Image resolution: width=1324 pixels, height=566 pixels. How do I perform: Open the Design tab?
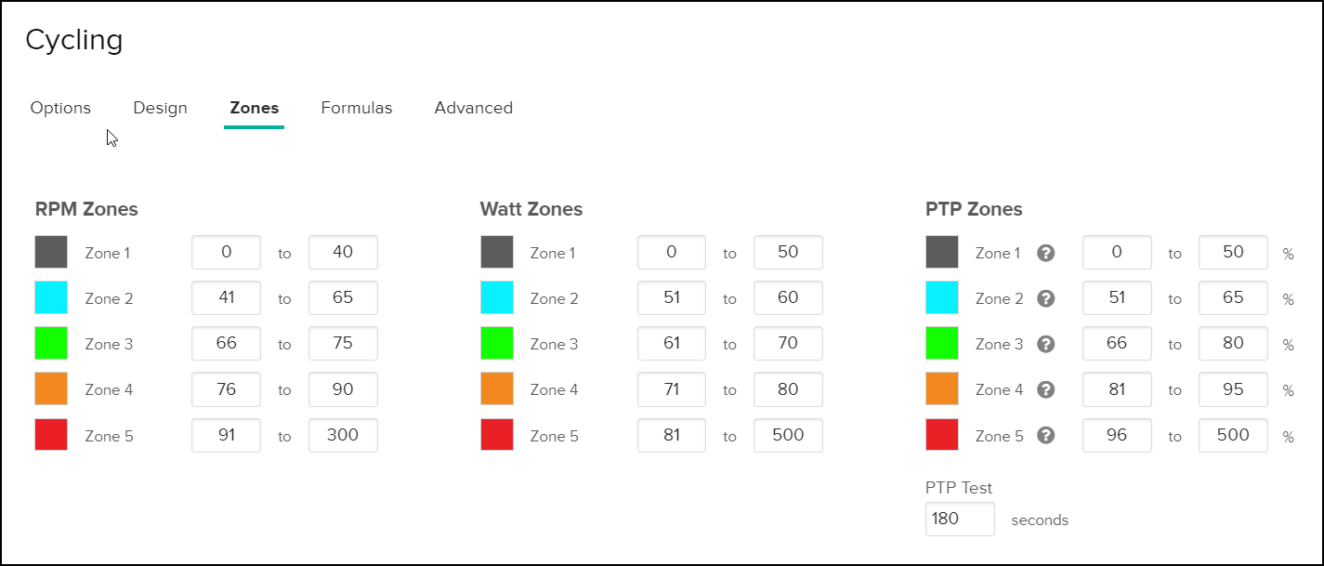click(x=160, y=108)
